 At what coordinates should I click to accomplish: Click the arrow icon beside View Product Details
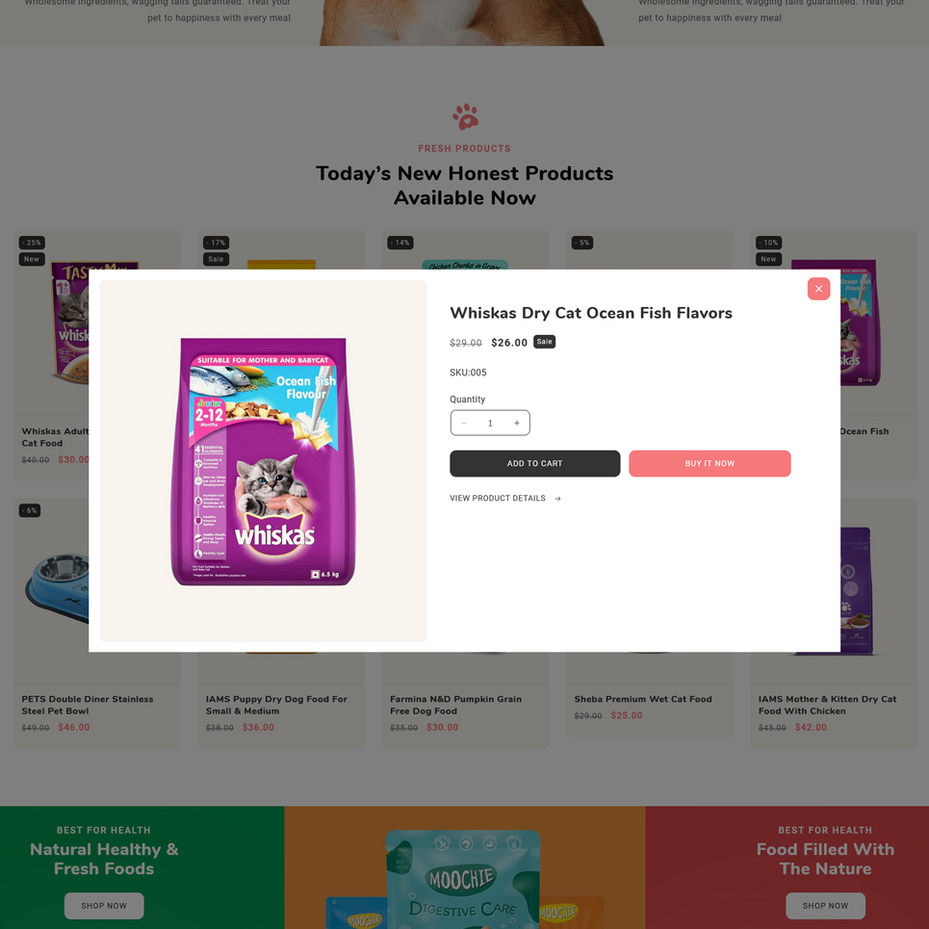click(557, 499)
